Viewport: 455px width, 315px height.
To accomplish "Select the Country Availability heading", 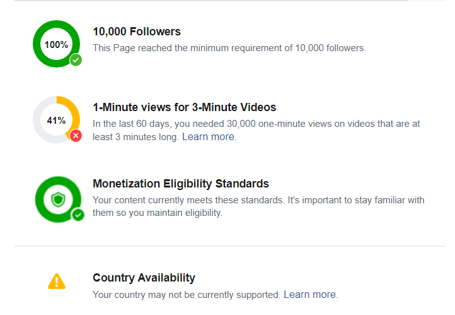I will click(x=144, y=278).
